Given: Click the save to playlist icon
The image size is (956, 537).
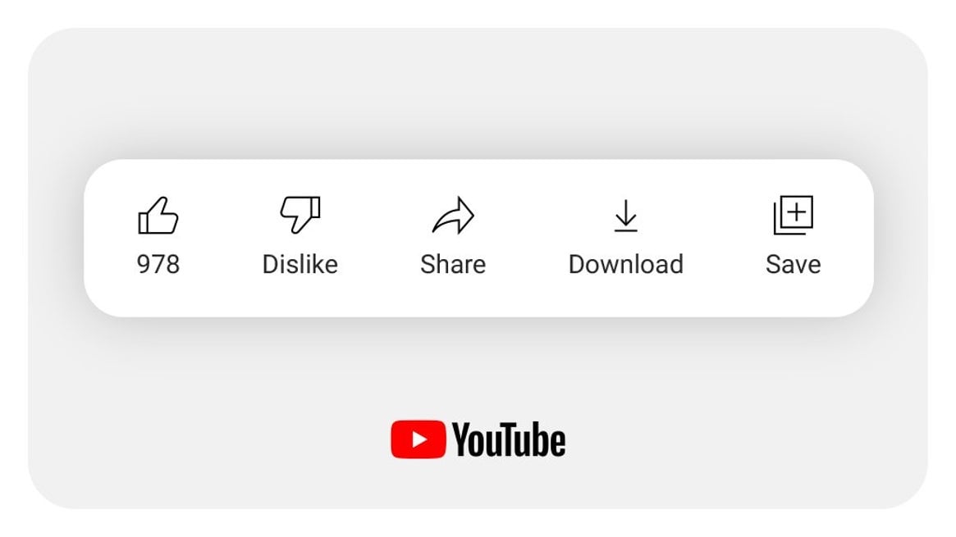Looking at the screenshot, I should click(794, 215).
